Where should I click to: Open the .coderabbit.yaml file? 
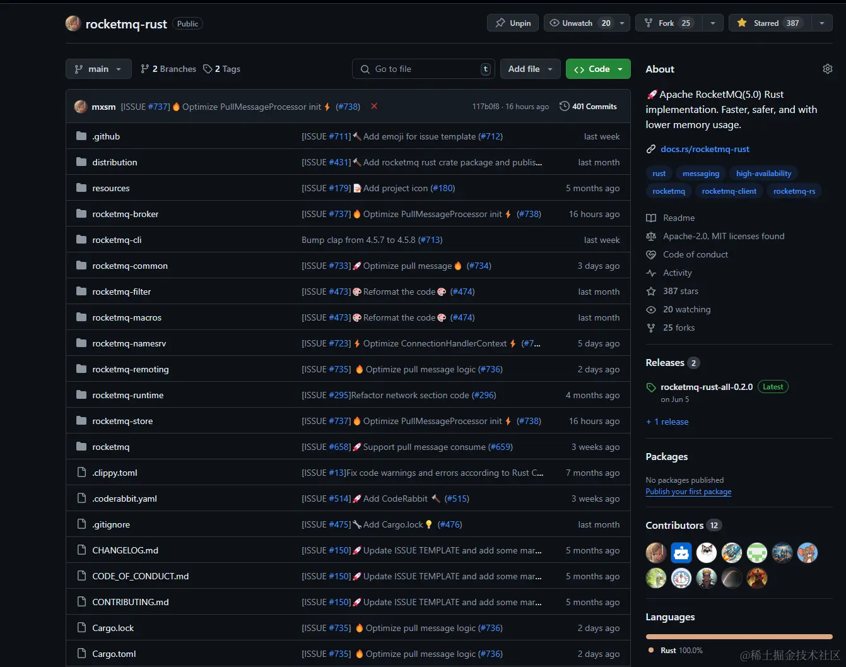pyautogui.click(x=125, y=499)
